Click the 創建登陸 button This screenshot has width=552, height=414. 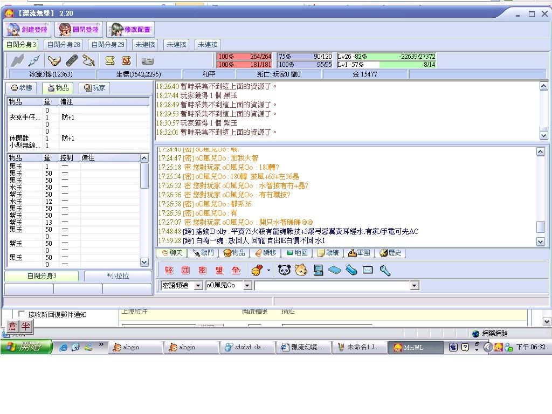point(27,29)
